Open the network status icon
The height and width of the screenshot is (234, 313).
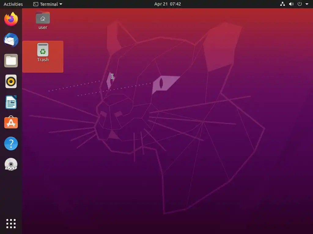pos(282,4)
